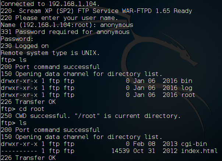Click the index.html filename in the listing
222x161 pixels.
point(199,151)
